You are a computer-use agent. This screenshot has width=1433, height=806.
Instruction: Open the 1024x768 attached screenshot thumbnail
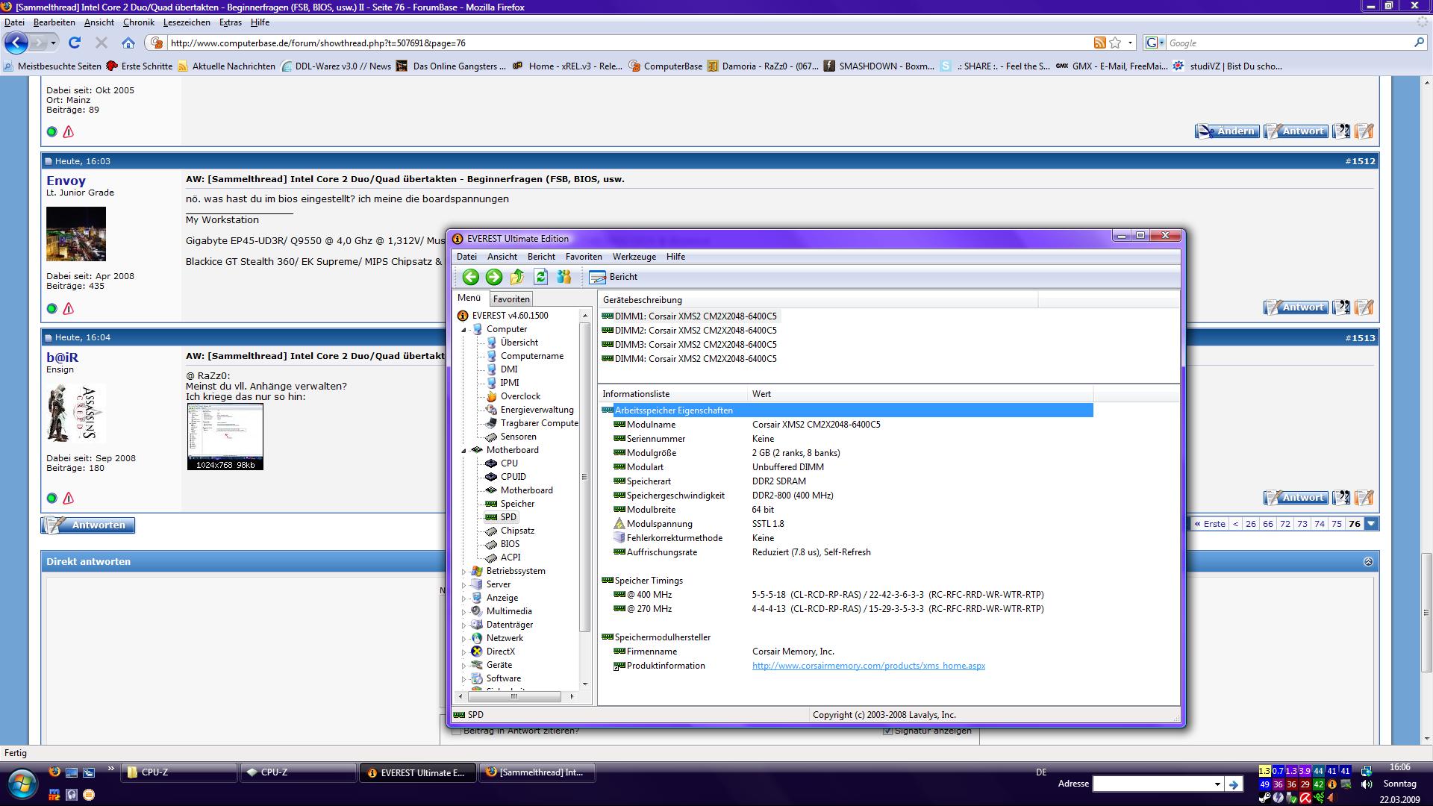tap(225, 436)
